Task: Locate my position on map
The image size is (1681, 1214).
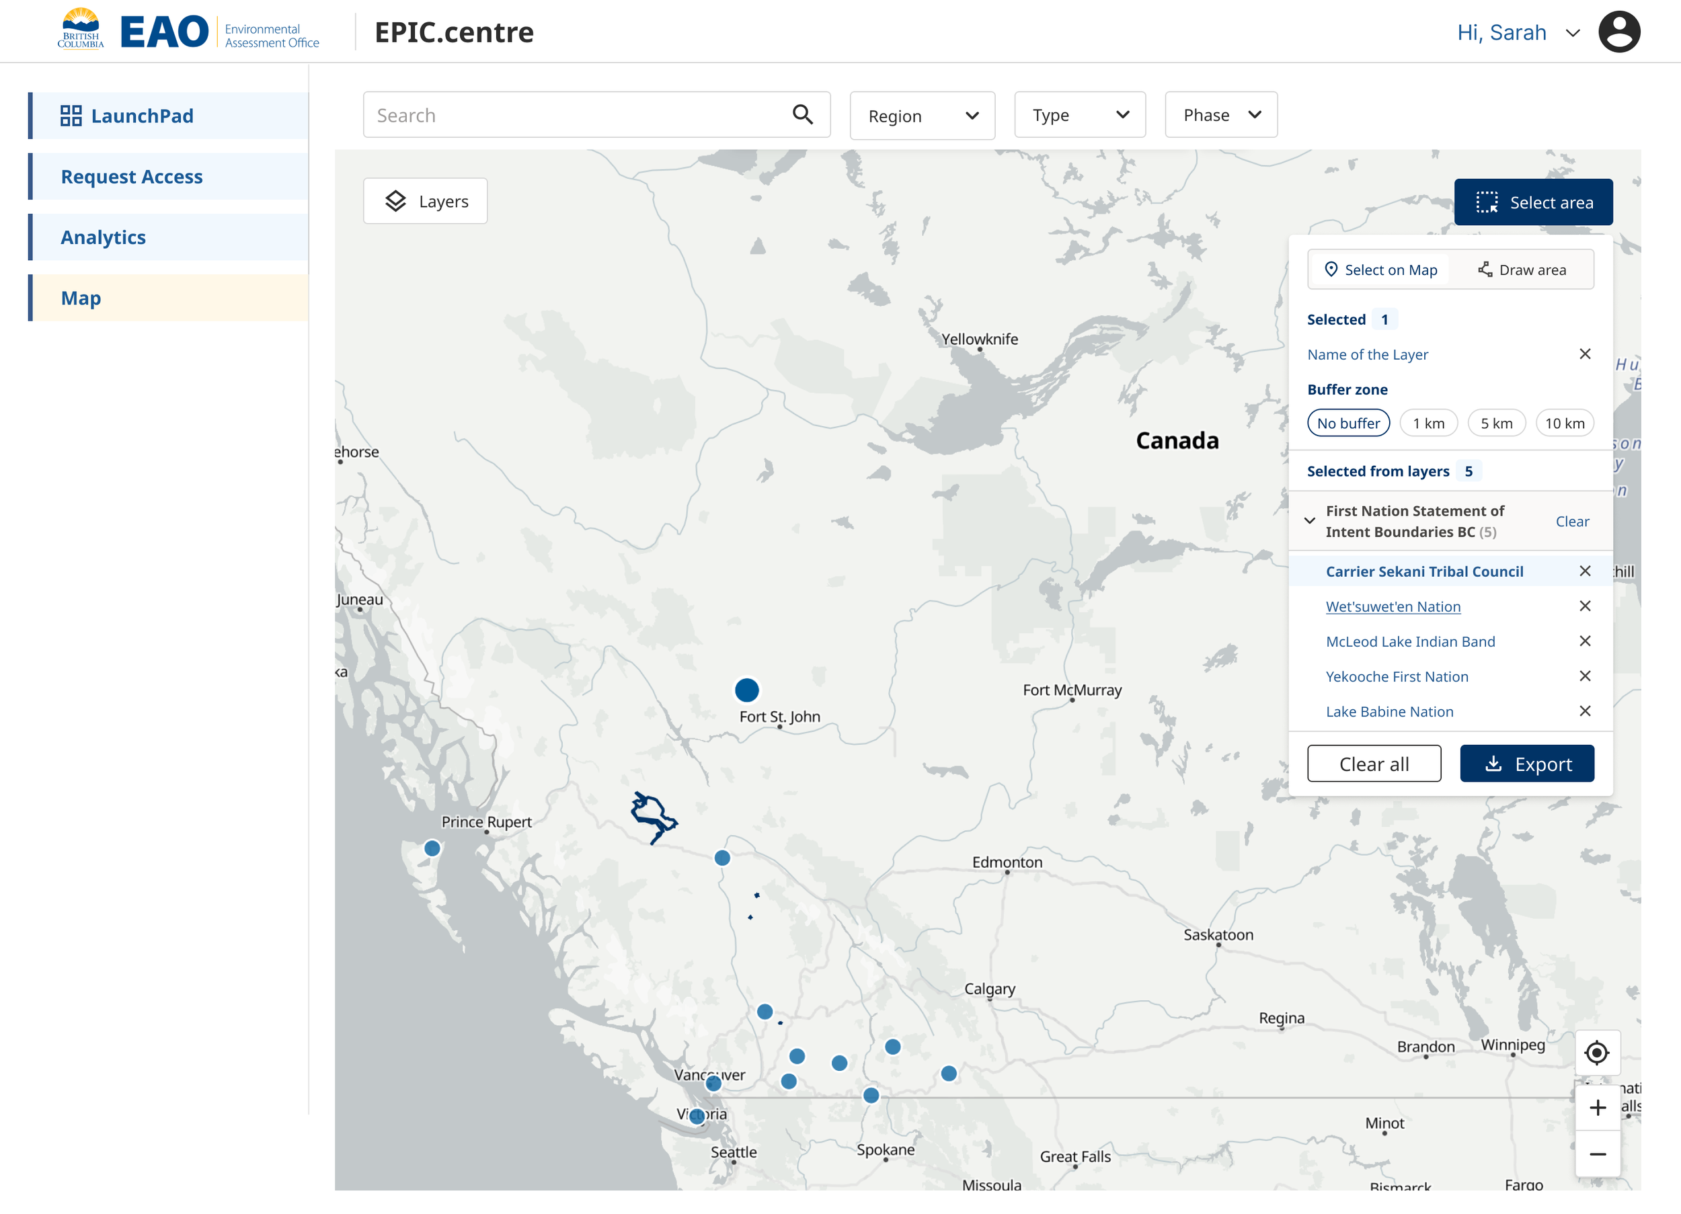Action: click(x=1596, y=1053)
